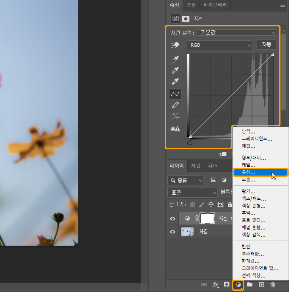Filter layers by pixel image icon
The width and height of the screenshot is (289, 292).
pyautogui.click(x=214, y=180)
